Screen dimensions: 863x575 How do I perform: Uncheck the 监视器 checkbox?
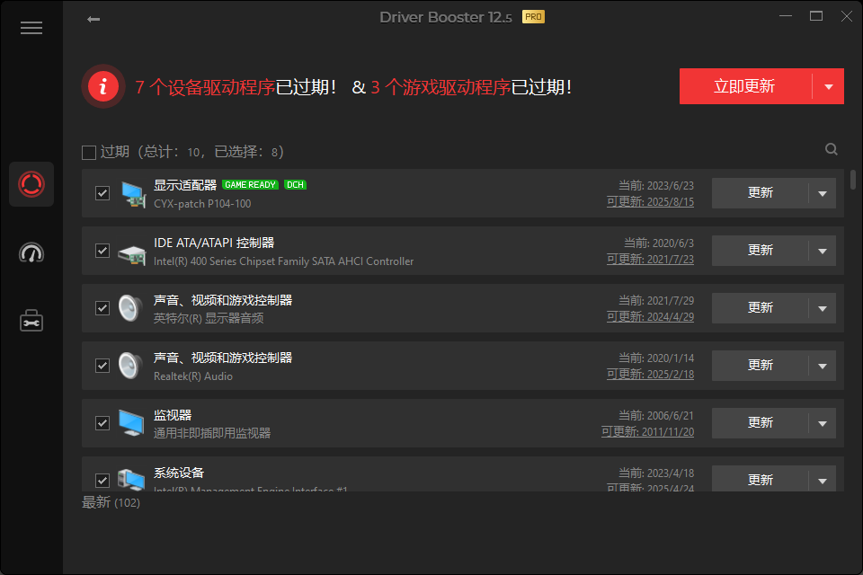click(102, 423)
